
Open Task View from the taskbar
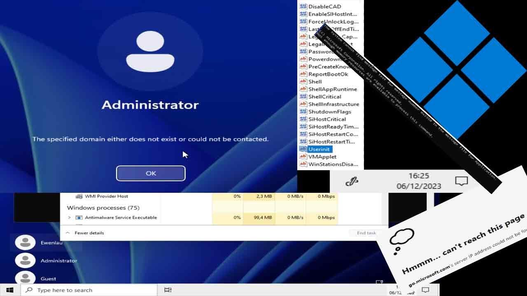pyautogui.click(x=168, y=290)
